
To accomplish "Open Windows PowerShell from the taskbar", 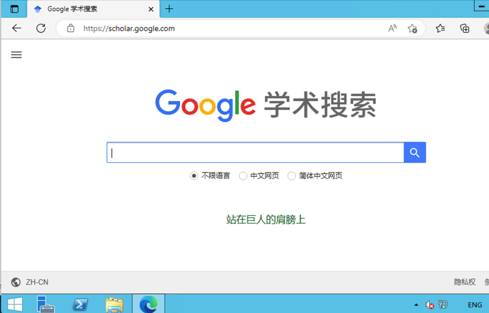I will (80, 304).
